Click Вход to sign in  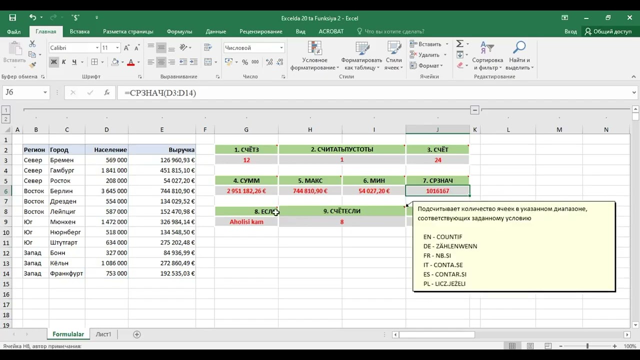(570, 31)
